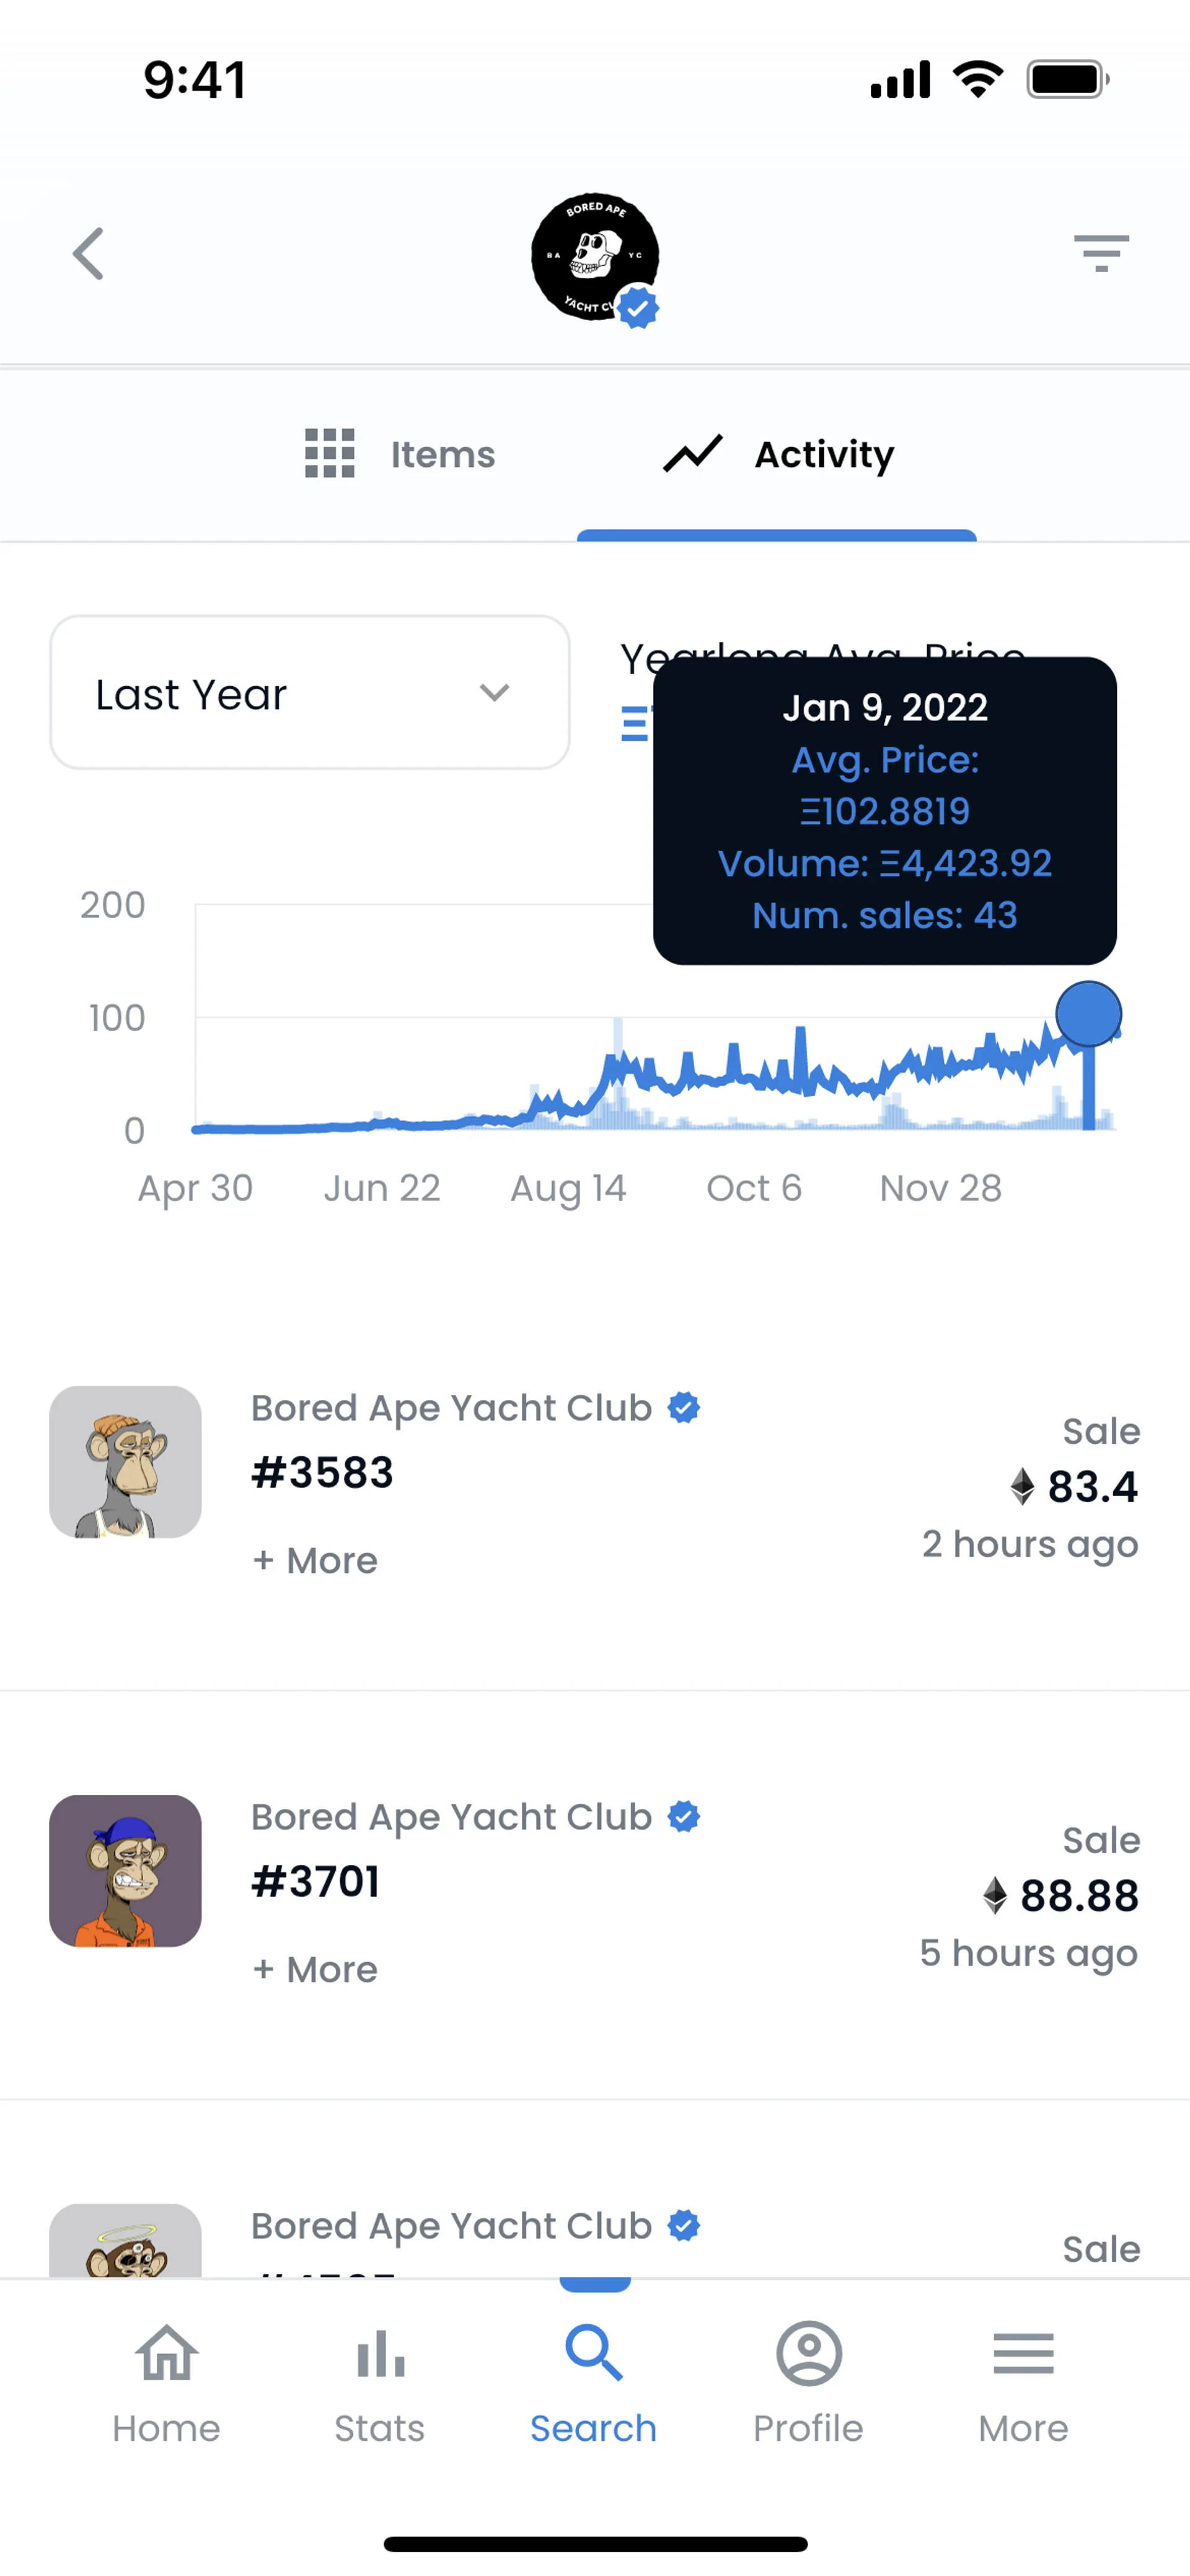Open the Stats bar chart icon

(380, 2354)
